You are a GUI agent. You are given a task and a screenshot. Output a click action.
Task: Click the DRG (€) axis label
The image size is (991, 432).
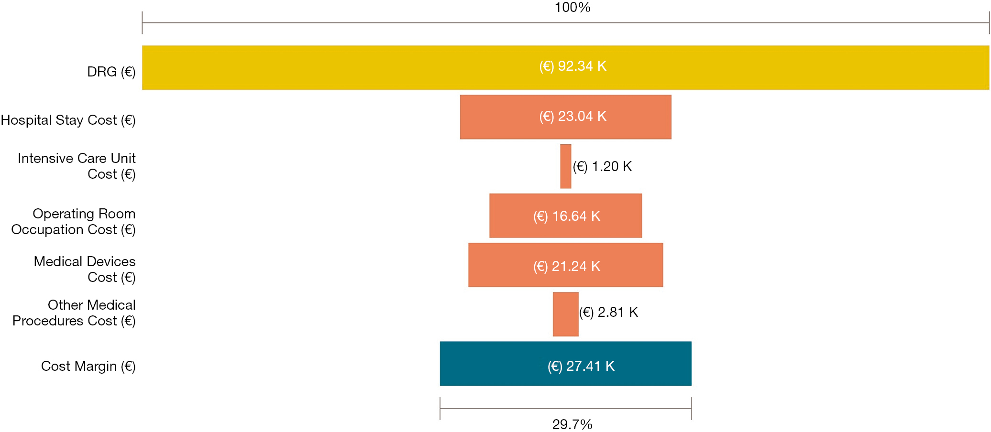pyautogui.click(x=111, y=72)
